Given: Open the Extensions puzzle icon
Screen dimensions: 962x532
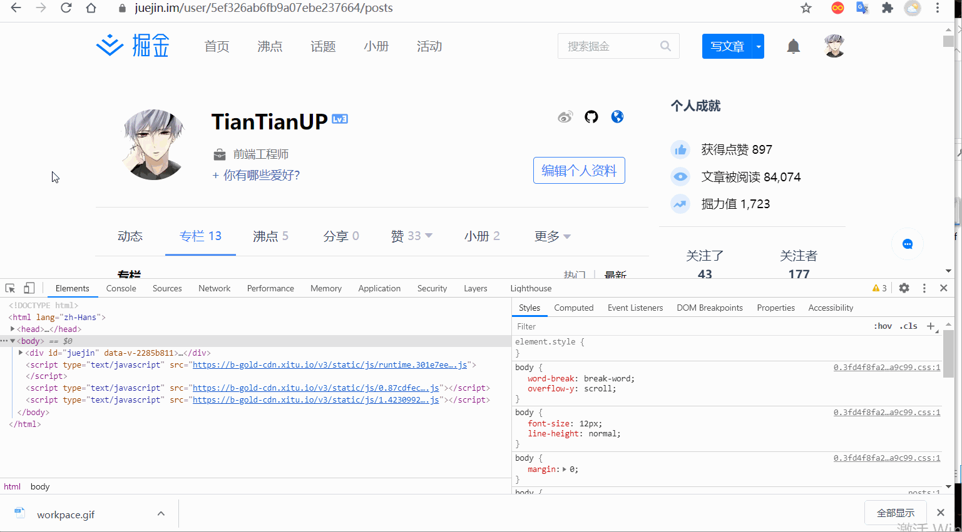Looking at the screenshot, I should 888,8.
